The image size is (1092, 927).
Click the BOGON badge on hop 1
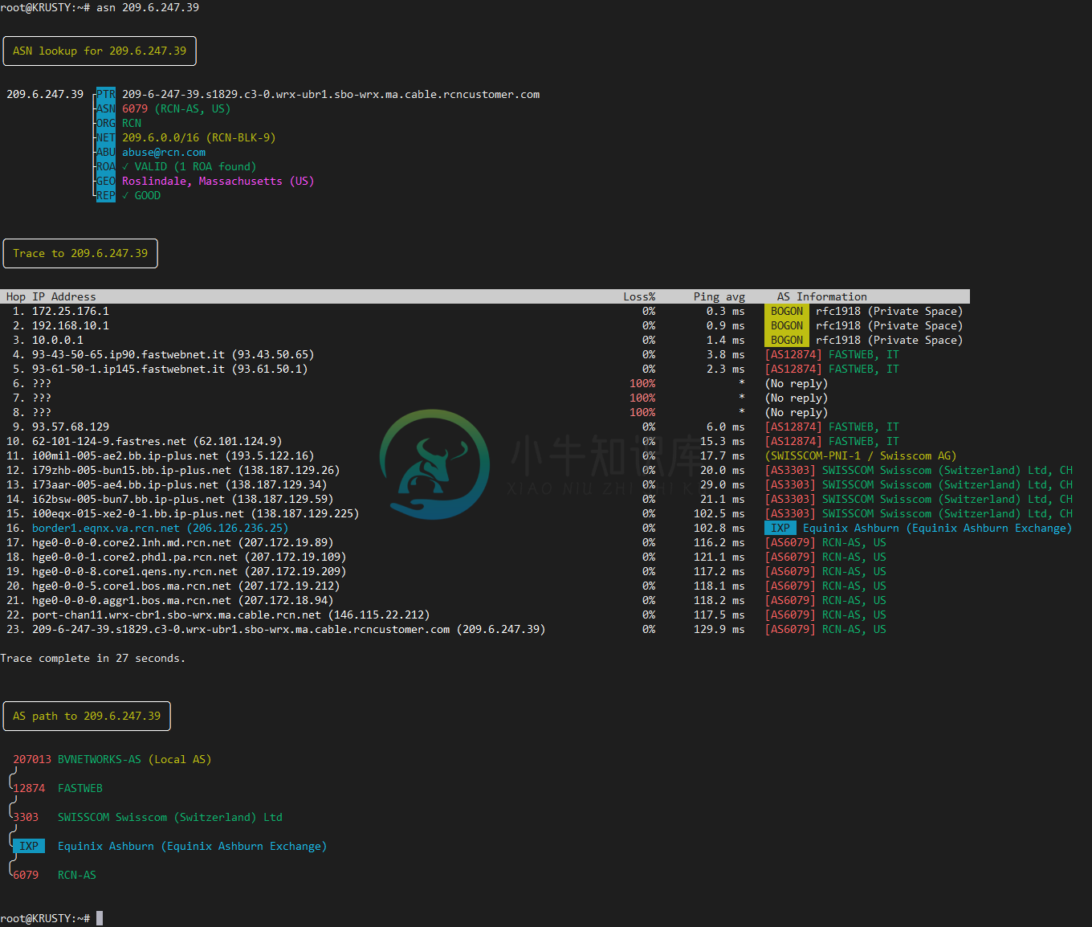point(787,311)
